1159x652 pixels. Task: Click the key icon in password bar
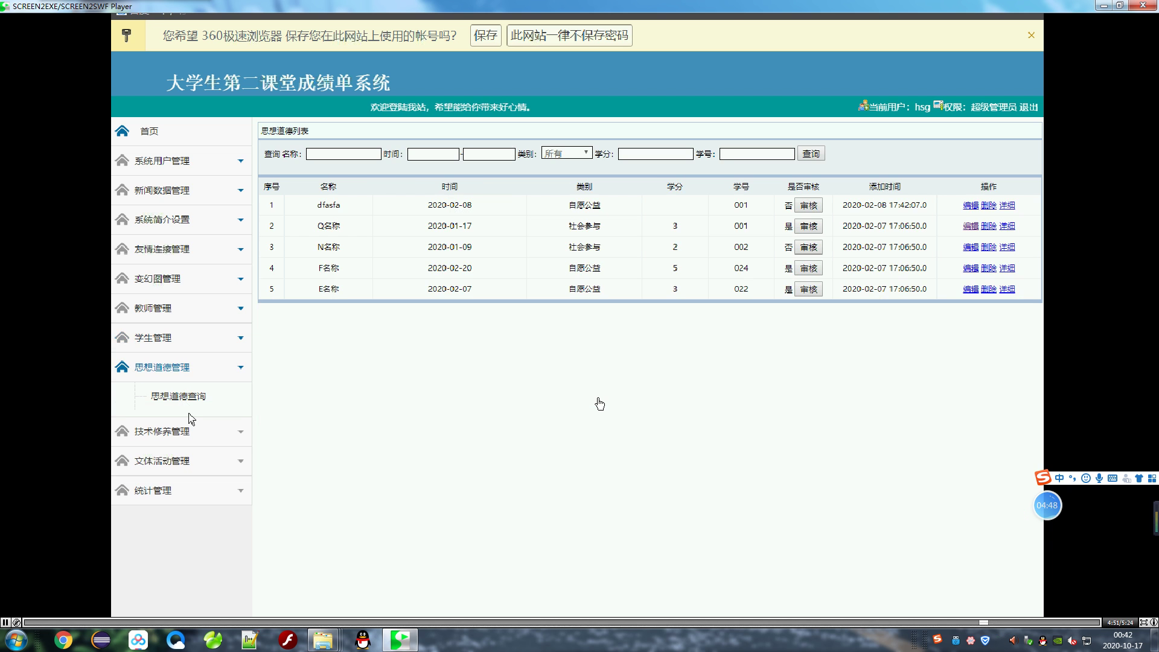(x=127, y=36)
